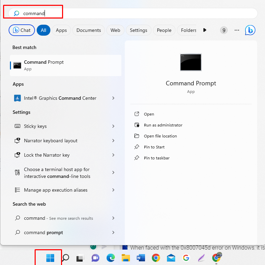Screen dimensions: 265x265
Task: Select the All filter tab
Action: point(44,30)
